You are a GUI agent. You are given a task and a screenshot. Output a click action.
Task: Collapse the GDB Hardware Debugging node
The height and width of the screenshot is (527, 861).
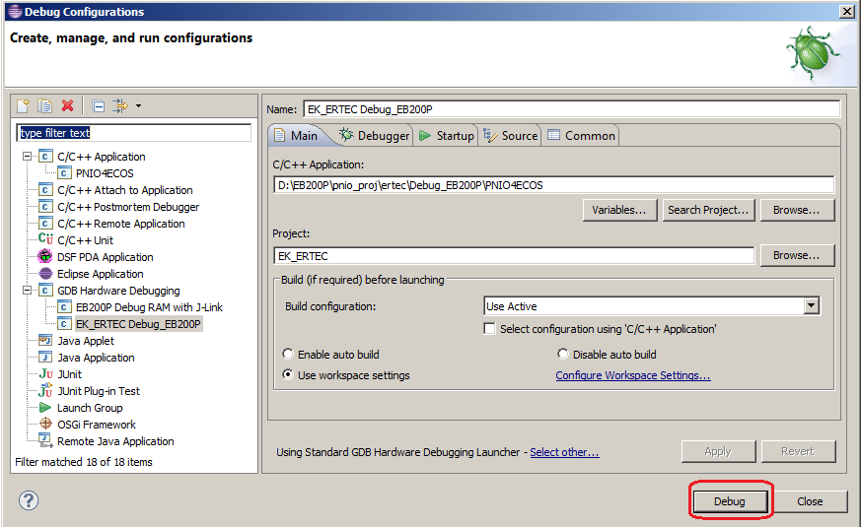[27, 291]
